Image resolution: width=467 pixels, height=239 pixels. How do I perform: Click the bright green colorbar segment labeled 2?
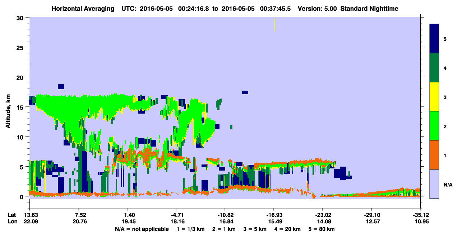434,126
